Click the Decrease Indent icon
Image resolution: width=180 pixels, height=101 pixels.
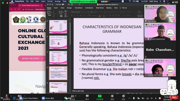[120, 12]
